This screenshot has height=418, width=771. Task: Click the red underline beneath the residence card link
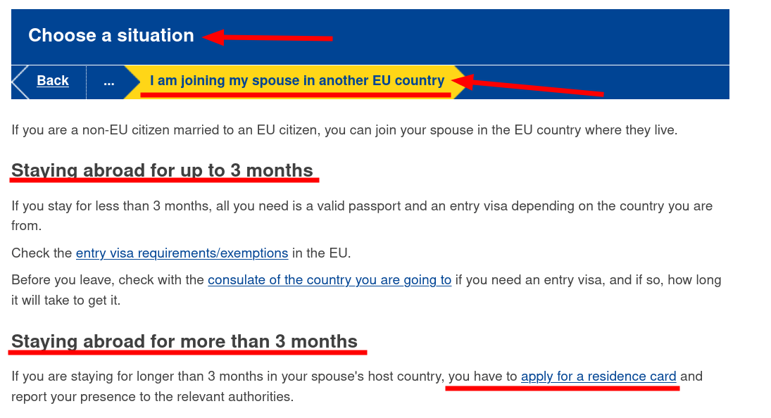pyautogui.click(x=562, y=388)
